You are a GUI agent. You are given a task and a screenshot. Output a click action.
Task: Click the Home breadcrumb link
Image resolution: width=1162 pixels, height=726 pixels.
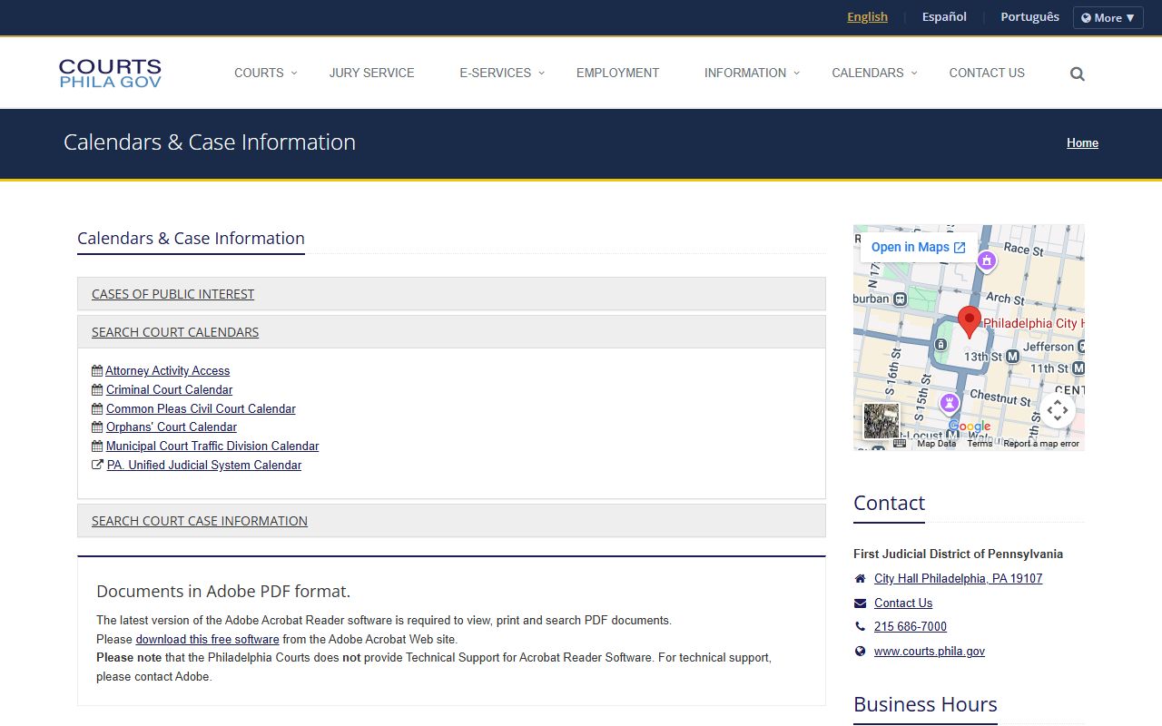1082,143
